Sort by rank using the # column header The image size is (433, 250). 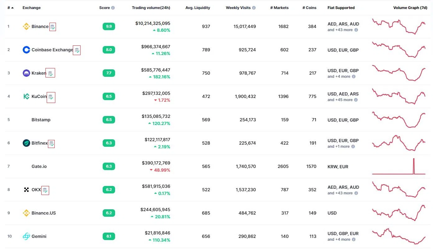pos(11,8)
